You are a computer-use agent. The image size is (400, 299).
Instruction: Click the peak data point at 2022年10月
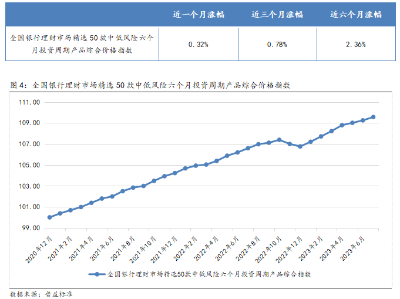coord(279,140)
